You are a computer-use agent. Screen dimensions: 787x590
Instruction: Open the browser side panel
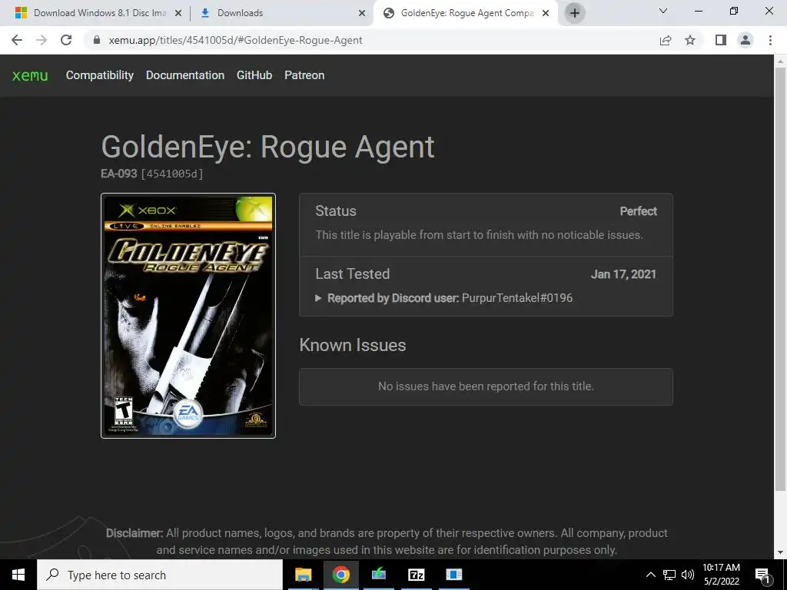click(x=721, y=40)
